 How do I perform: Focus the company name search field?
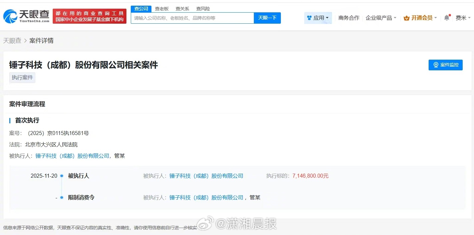click(192, 18)
